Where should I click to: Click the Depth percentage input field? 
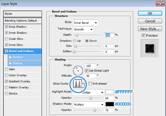click(x=109, y=35)
